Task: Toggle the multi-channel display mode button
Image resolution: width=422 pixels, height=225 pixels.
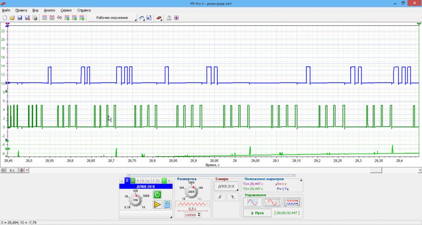Action: (292, 203)
